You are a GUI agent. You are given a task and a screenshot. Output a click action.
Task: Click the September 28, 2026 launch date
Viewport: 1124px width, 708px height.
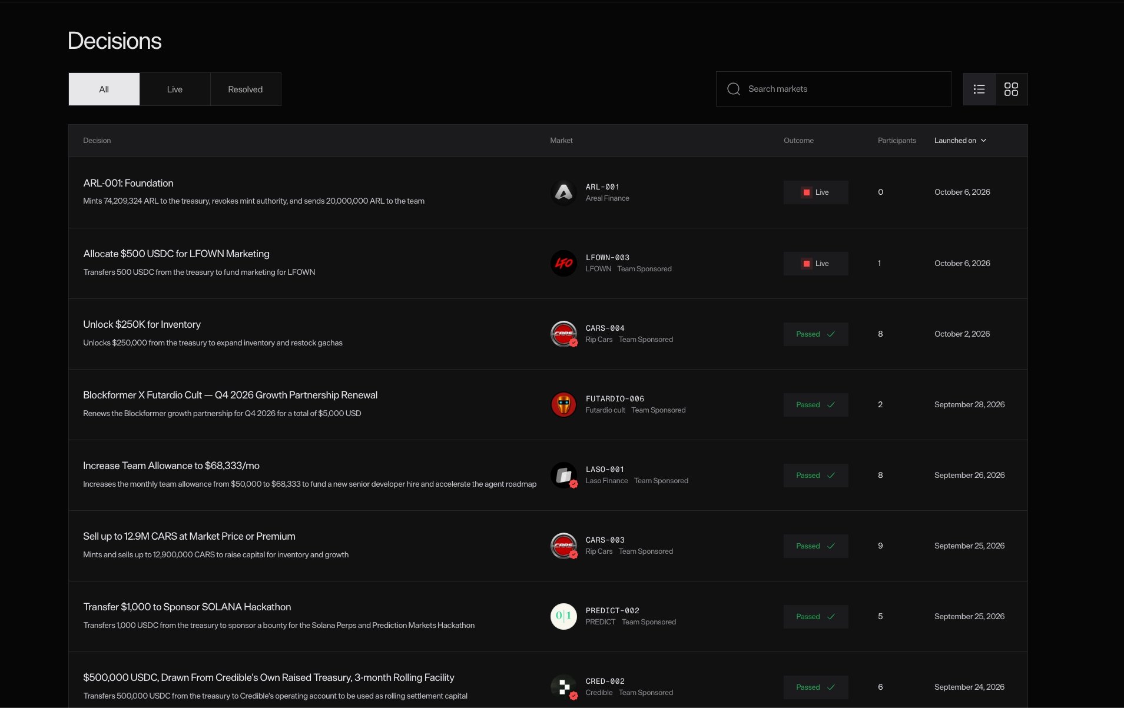969,404
